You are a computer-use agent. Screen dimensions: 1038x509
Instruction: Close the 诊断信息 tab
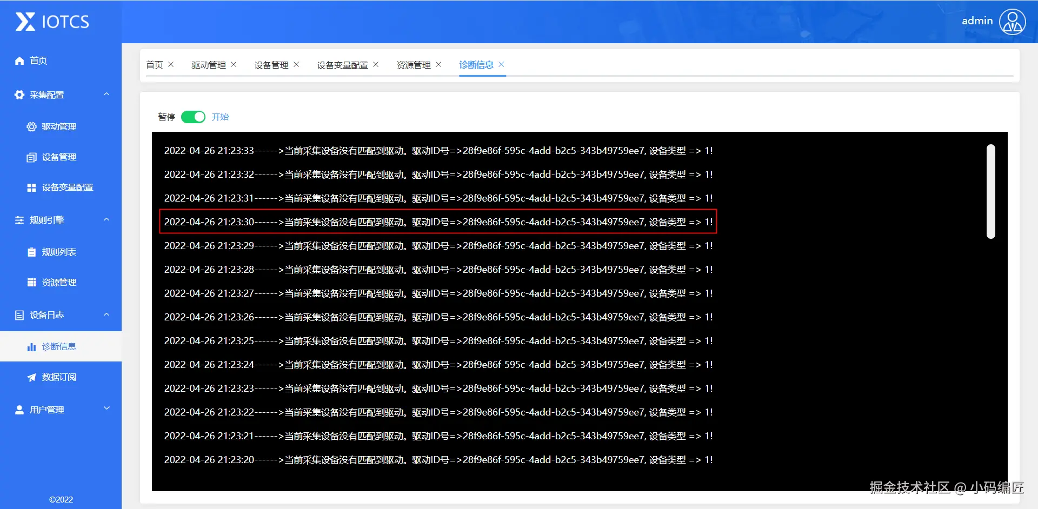click(501, 64)
